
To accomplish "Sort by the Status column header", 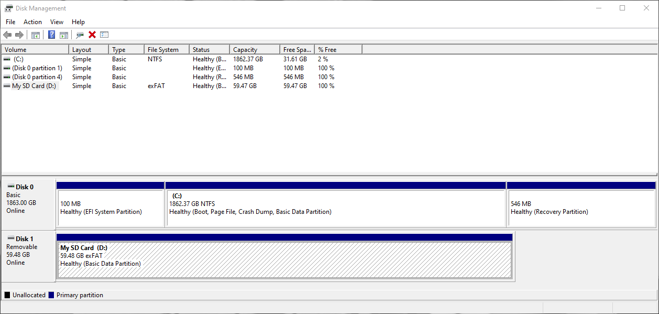I will (x=210, y=50).
